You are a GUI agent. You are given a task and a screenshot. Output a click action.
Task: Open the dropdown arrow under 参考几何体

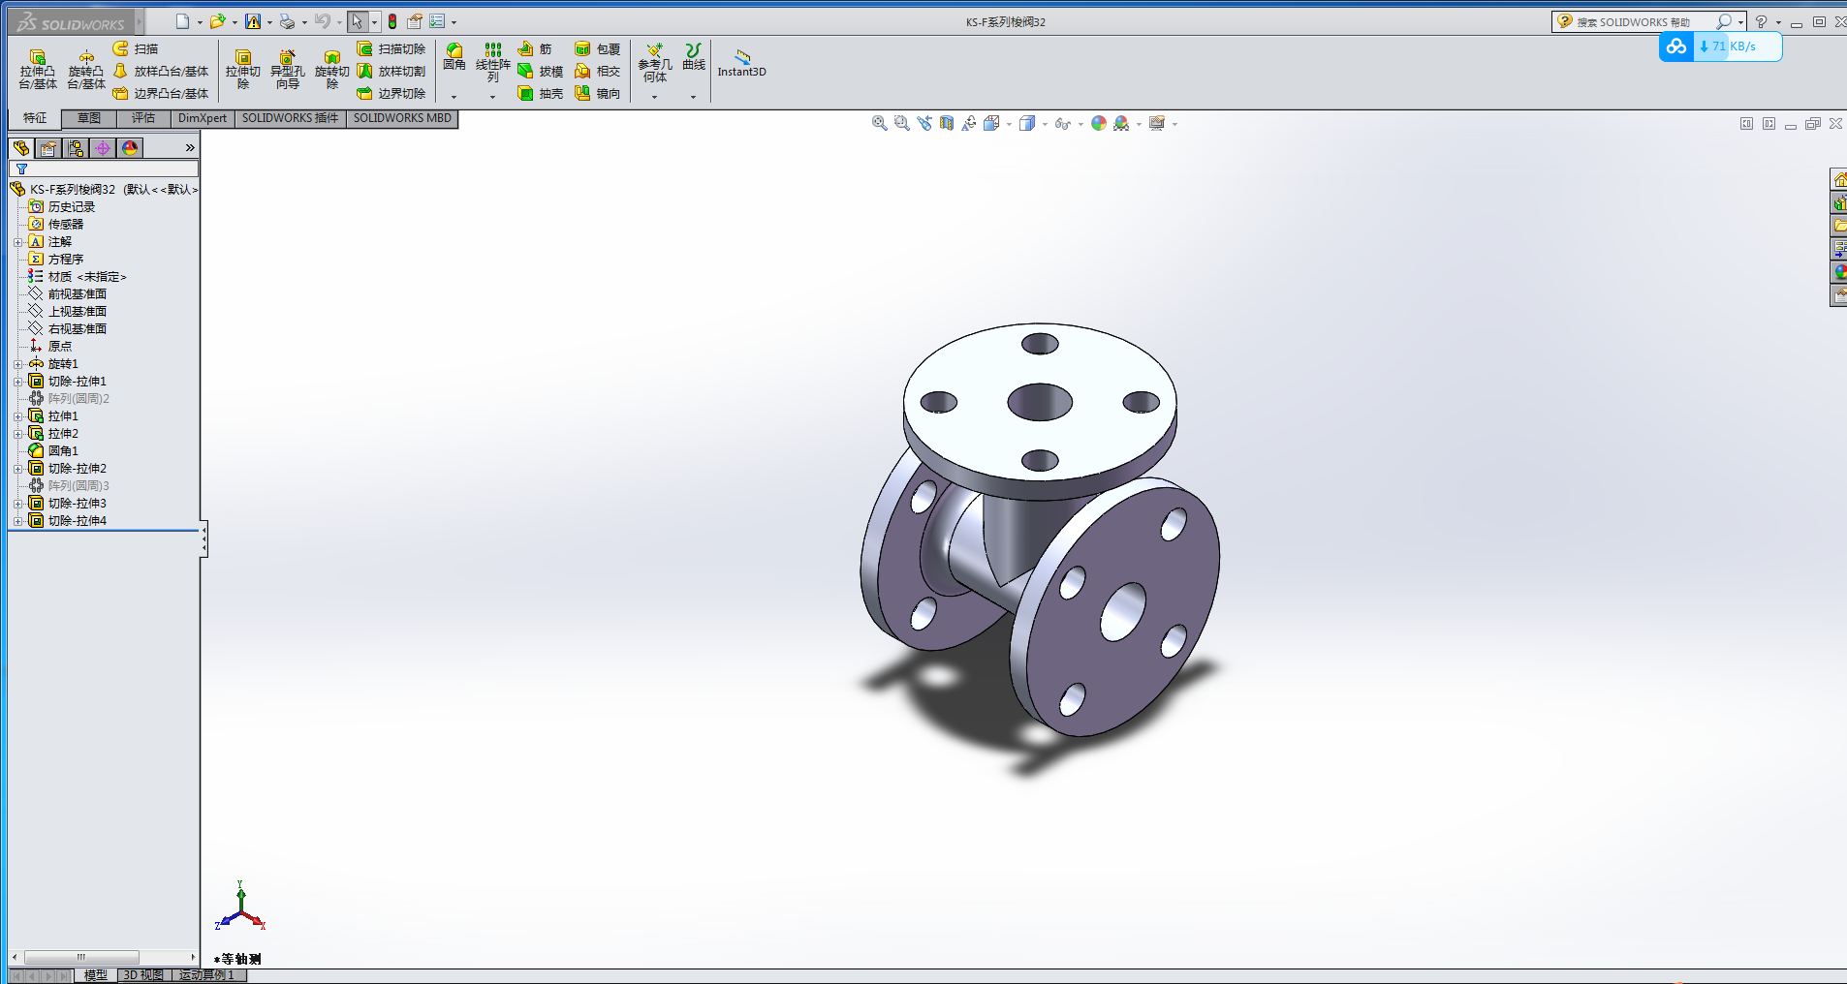654,97
